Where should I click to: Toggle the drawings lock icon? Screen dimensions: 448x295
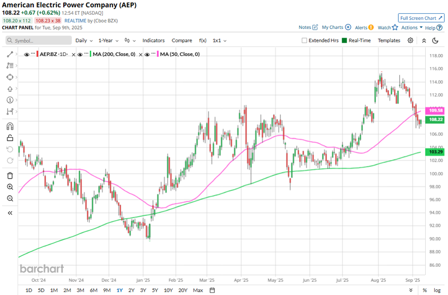[10, 138]
